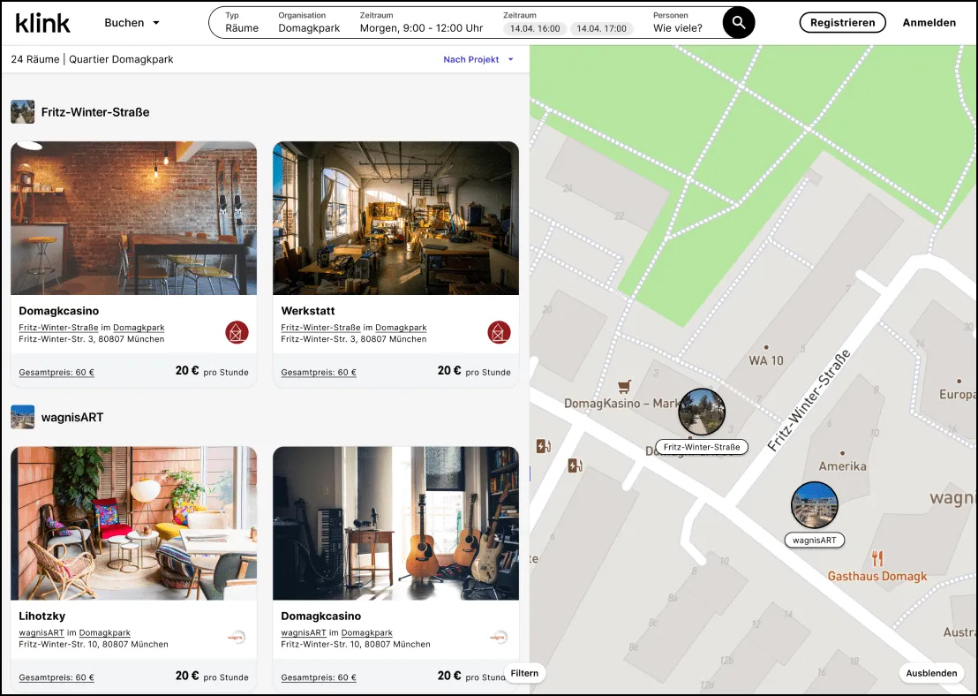Click Anmelden to sign in

coord(929,22)
